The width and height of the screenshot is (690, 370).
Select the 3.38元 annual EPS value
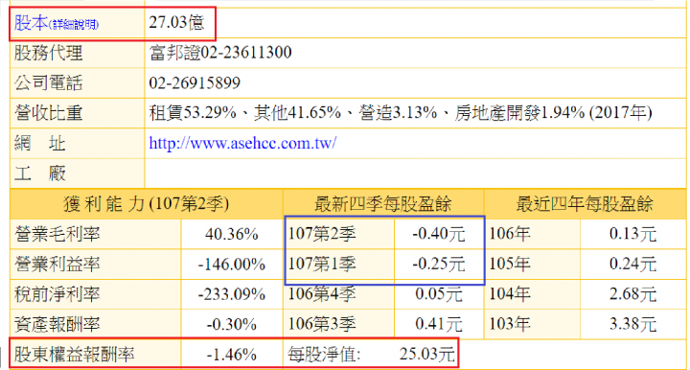(x=632, y=324)
